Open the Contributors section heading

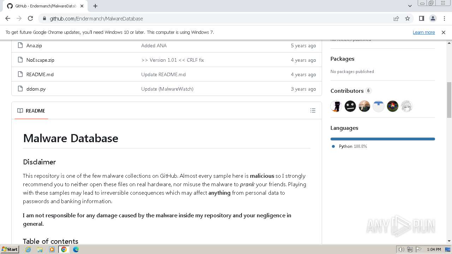(x=347, y=91)
